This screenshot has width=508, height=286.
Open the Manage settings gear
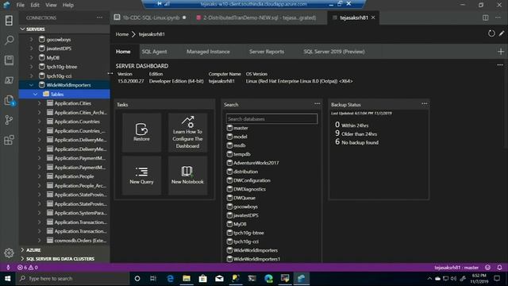(x=9, y=253)
